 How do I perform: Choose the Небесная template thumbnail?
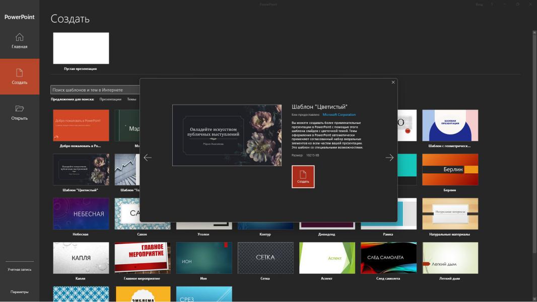click(x=81, y=214)
